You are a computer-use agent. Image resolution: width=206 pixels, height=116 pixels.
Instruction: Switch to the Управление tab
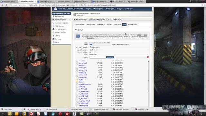click(x=79, y=24)
